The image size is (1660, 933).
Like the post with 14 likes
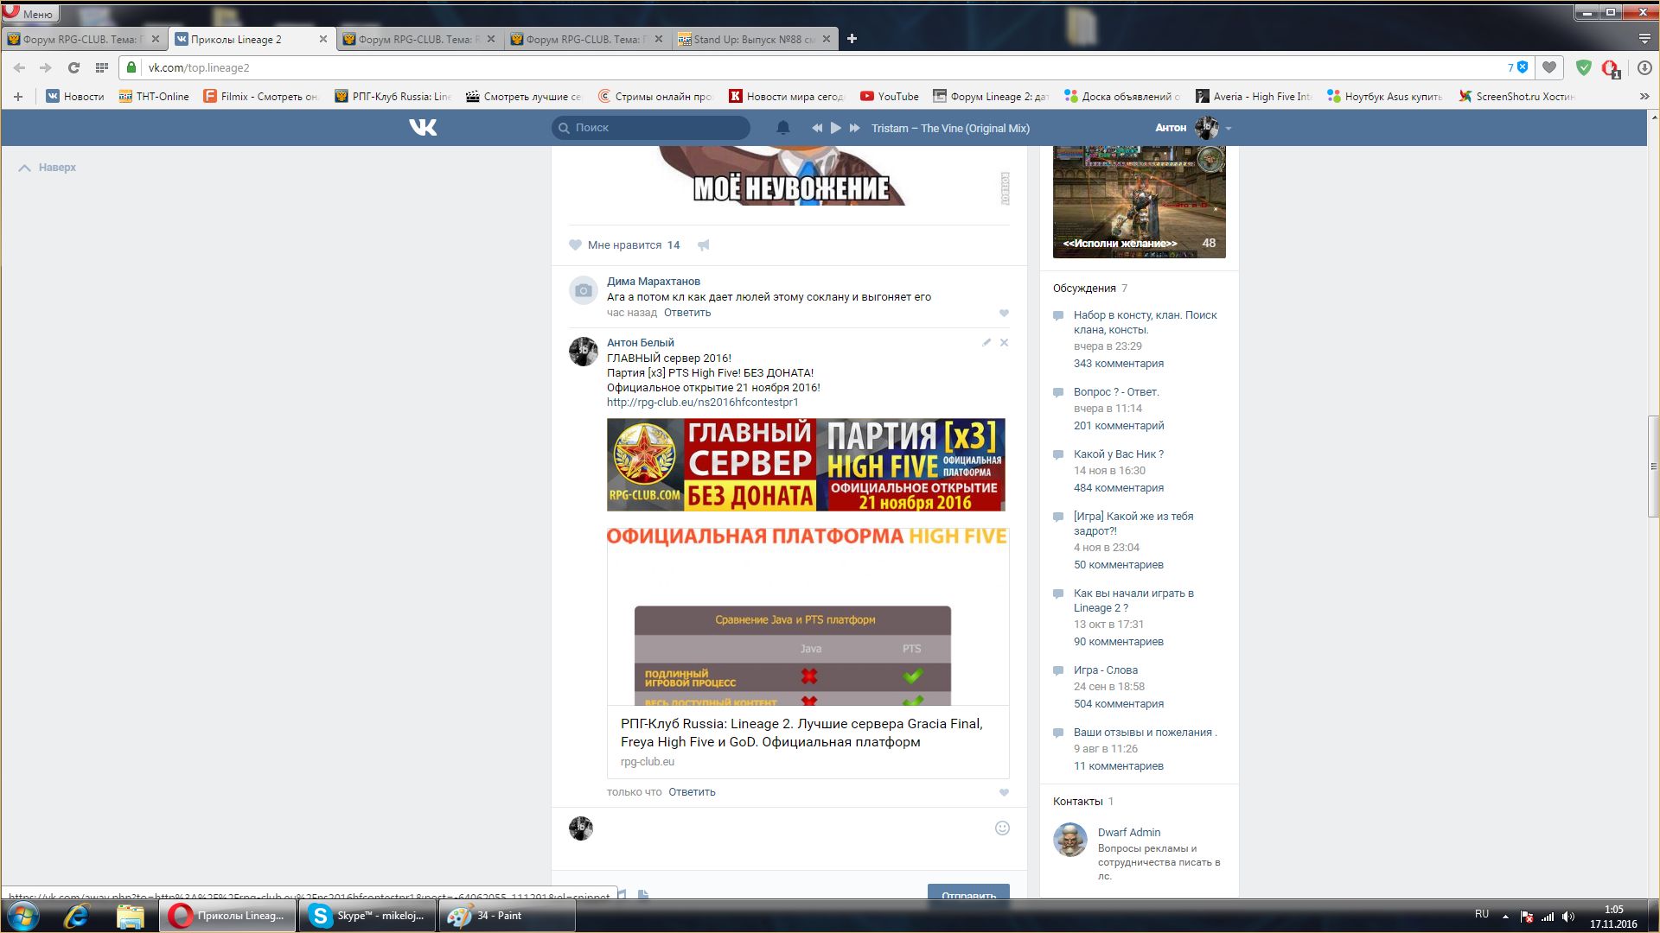point(575,245)
